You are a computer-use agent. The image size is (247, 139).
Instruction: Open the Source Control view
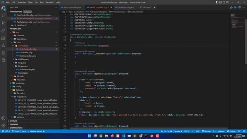(3, 23)
